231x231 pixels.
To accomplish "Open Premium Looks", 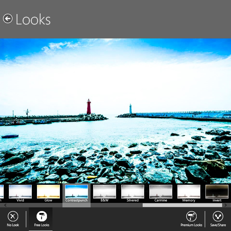I will 191,217.
